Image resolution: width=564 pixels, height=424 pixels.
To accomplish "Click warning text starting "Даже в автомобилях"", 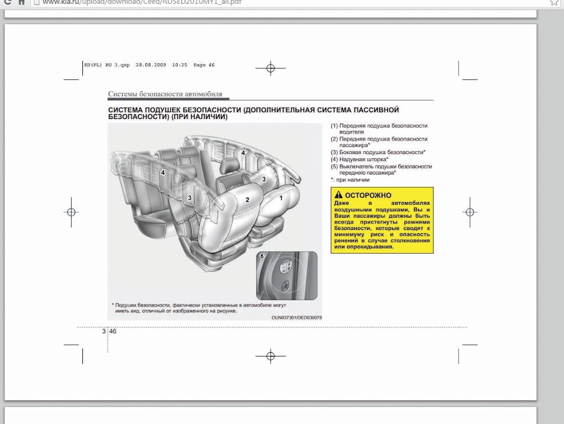I will [x=382, y=225].
